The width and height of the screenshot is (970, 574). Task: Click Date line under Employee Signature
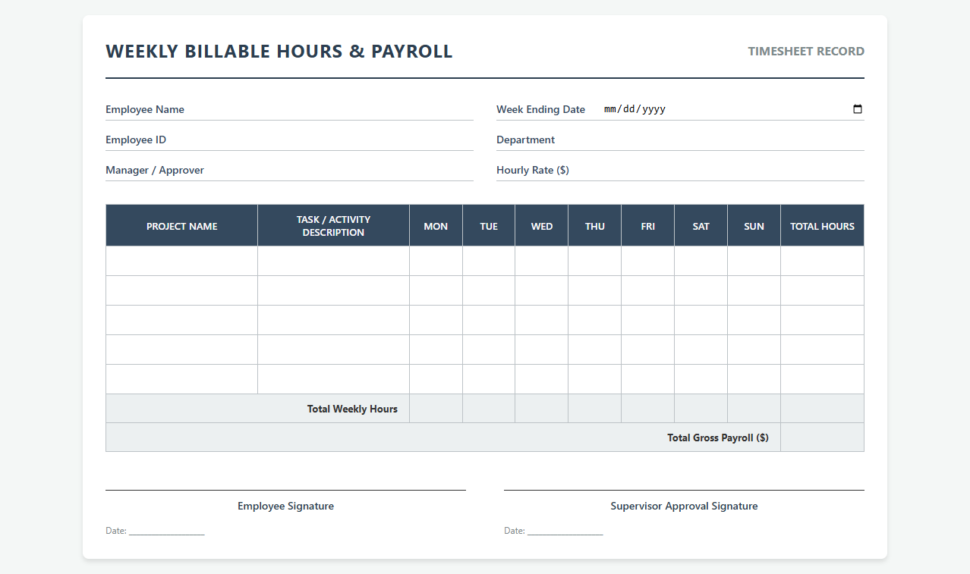pyautogui.click(x=155, y=531)
